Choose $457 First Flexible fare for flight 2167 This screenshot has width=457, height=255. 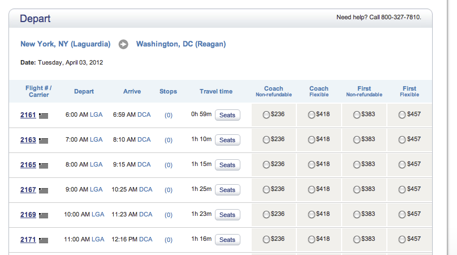[402, 190]
